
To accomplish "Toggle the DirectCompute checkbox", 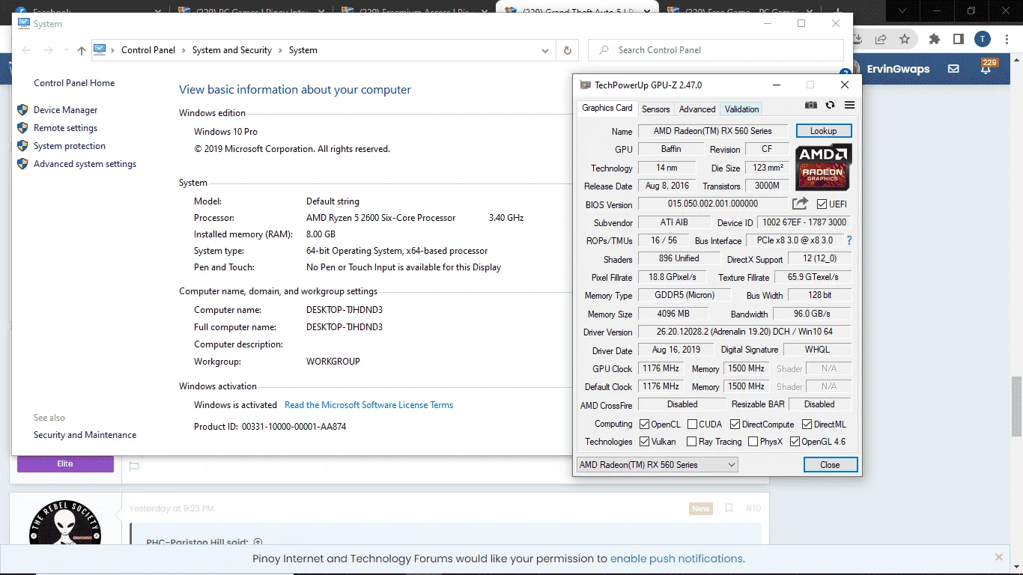I will pyautogui.click(x=735, y=425).
